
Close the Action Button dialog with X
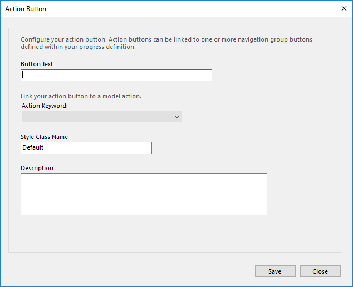click(x=344, y=9)
